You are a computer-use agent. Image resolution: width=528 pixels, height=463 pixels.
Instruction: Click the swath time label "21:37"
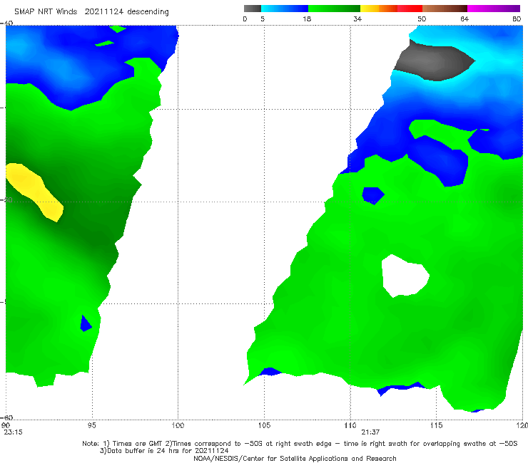click(370, 432)
